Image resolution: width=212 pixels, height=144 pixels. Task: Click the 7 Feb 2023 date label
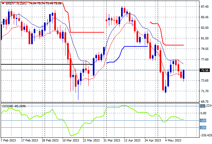pyautogui.click(x=8, y=140)
